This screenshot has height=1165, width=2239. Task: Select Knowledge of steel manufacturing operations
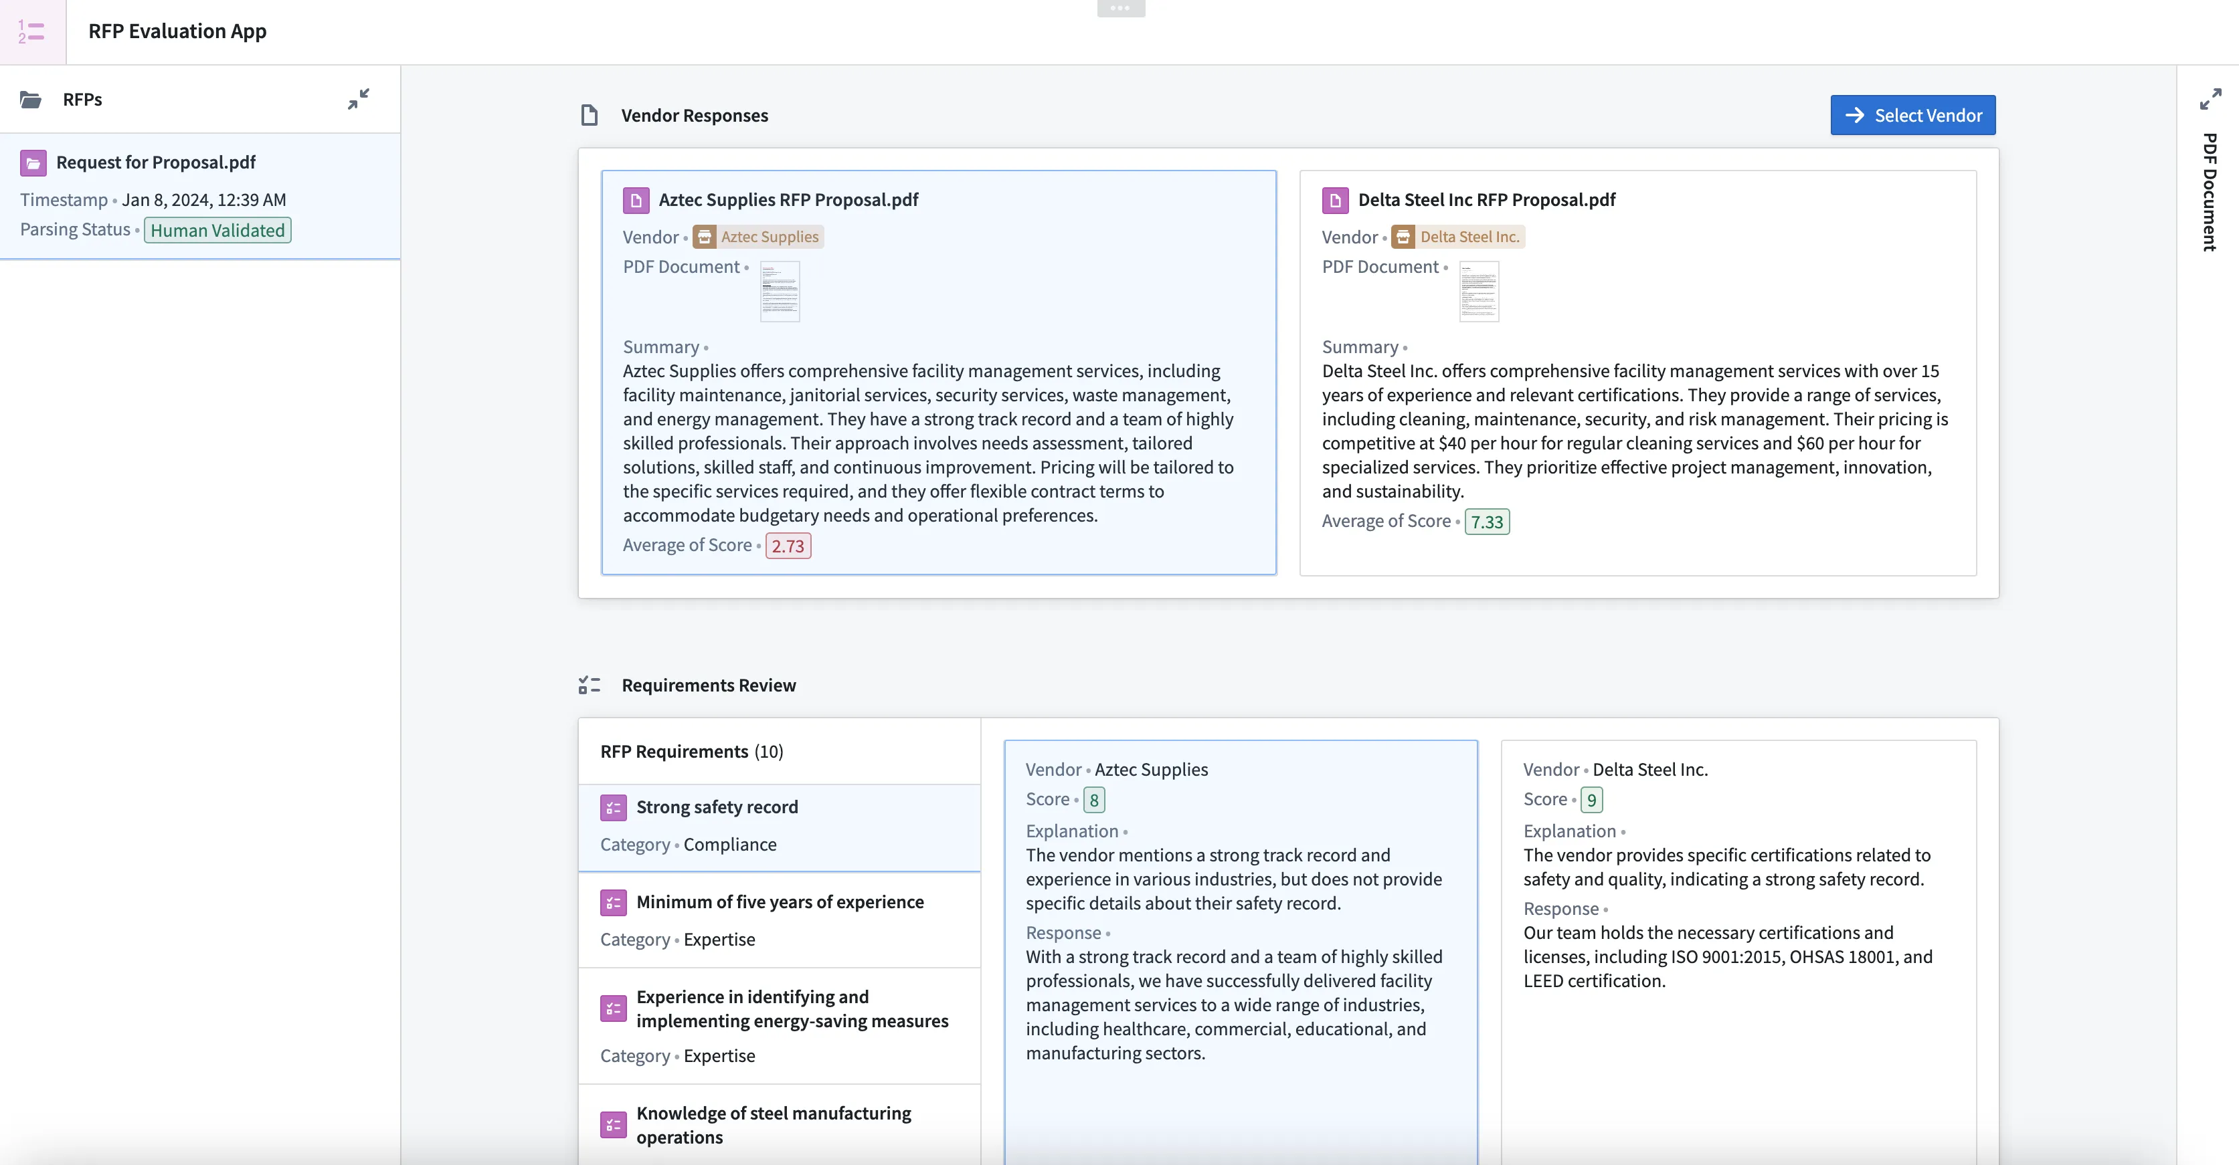click(774, 1125)
